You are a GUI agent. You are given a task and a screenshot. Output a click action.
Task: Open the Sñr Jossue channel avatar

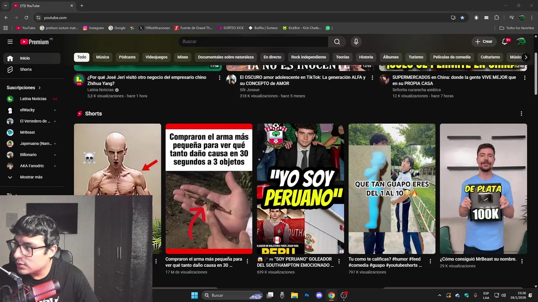(x=231, y=80)
